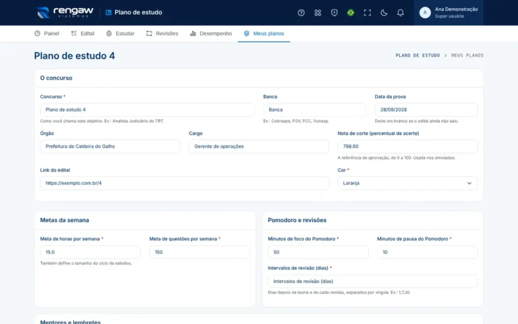This screenshot has height=324, width=518.
Task: Click the 'O concurso' section heading
Action: [56, 78]
